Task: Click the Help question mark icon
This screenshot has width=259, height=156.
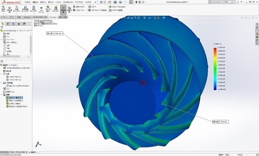Action: tap(241, 2)
